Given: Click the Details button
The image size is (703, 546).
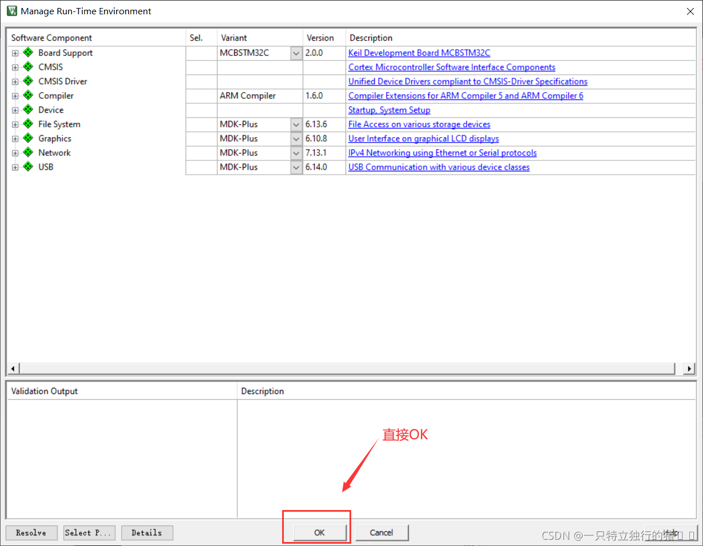Looking at the screenshot, I should pos(147,532).
